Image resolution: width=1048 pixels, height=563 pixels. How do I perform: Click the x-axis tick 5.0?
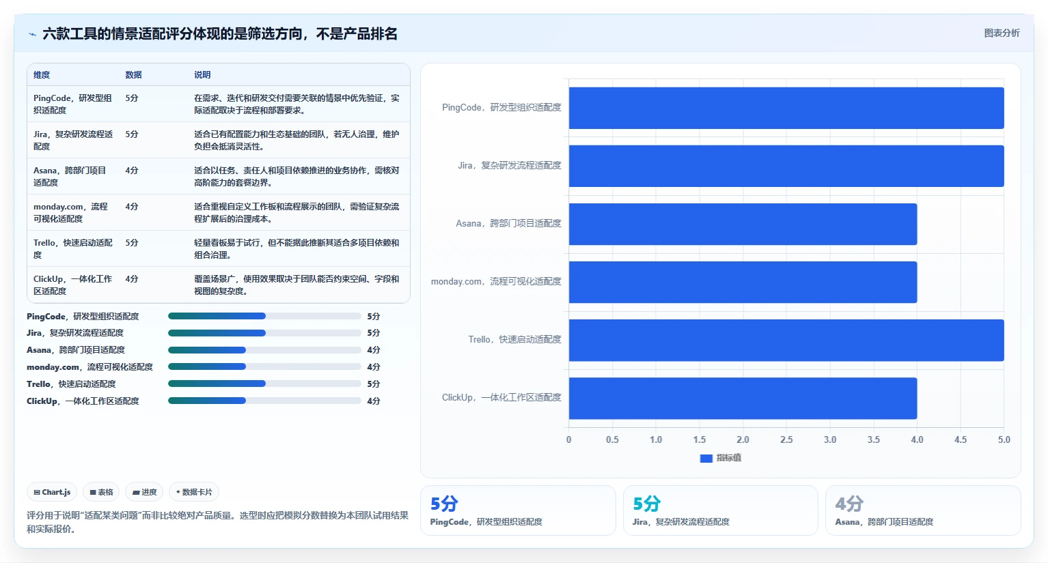tap(1004, 439)
